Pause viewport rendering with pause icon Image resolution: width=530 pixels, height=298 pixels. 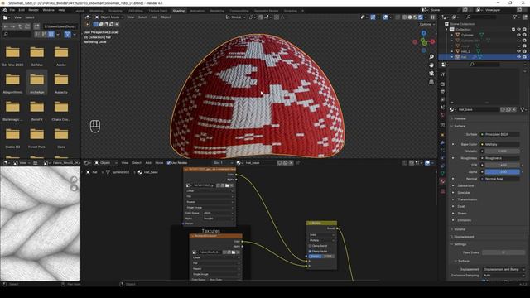coord(432,17)
